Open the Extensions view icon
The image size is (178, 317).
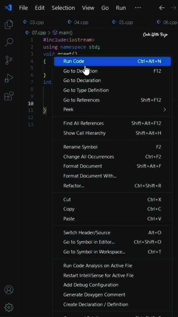[x=9, y=96]
